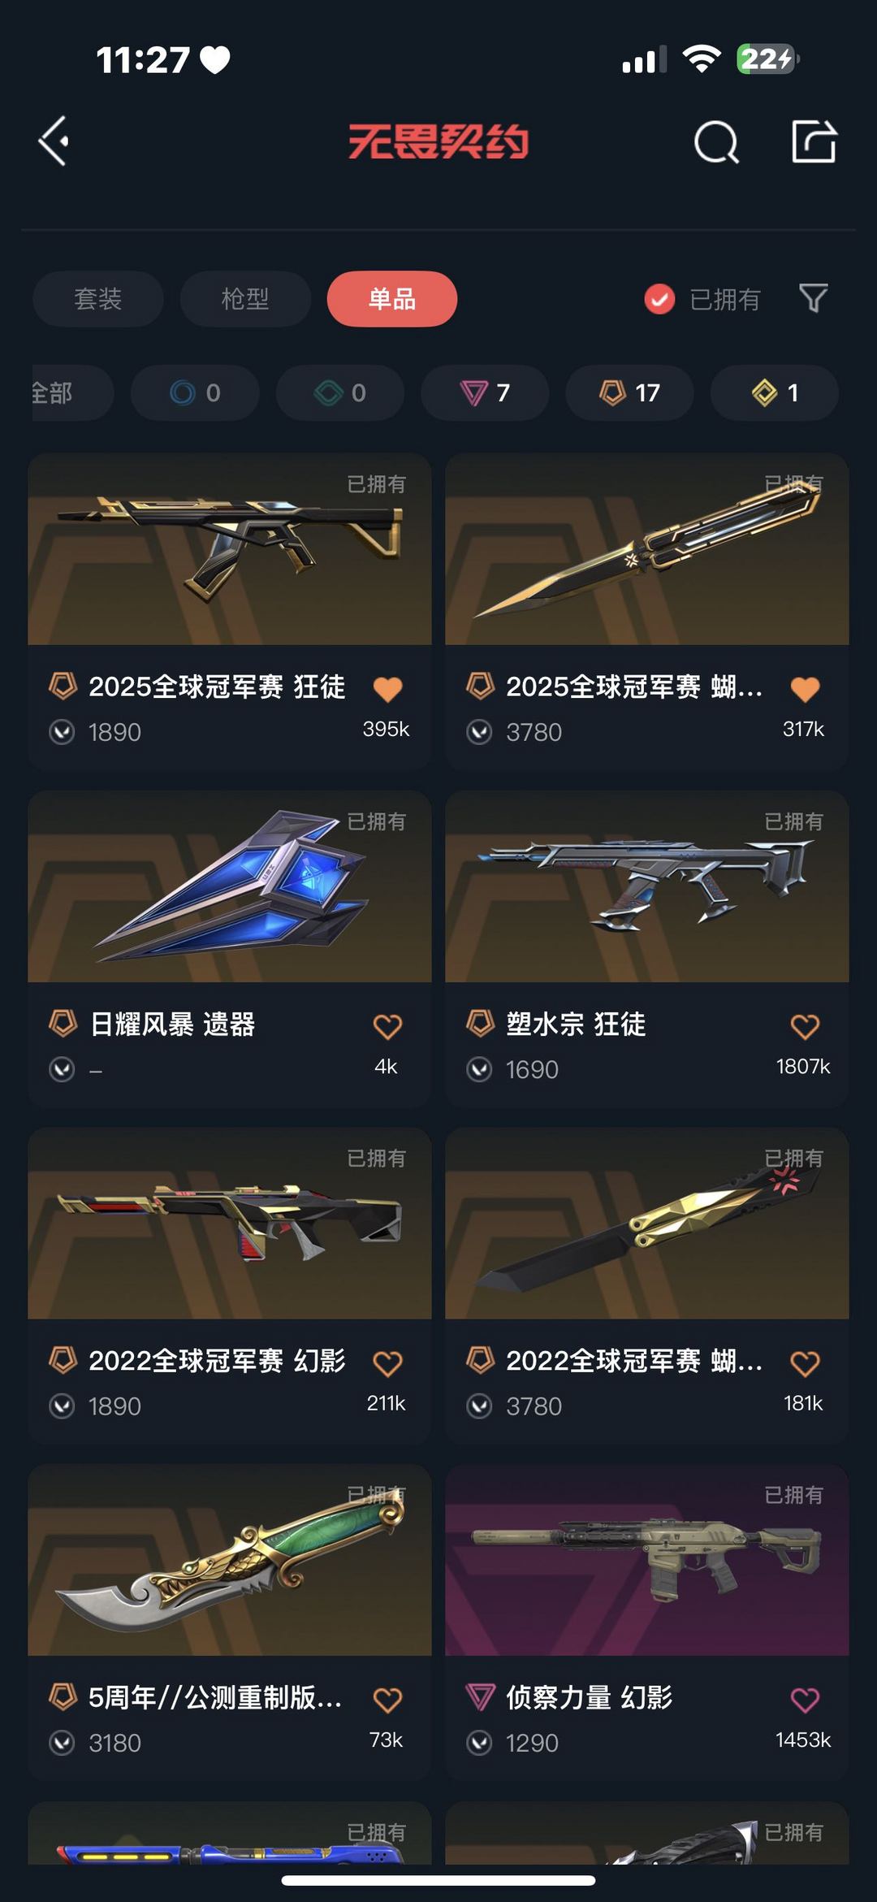The width and height of the screenshot is (877, 1902).
Task: Filter by orange tier with 17 items
Action: (629, 393)
